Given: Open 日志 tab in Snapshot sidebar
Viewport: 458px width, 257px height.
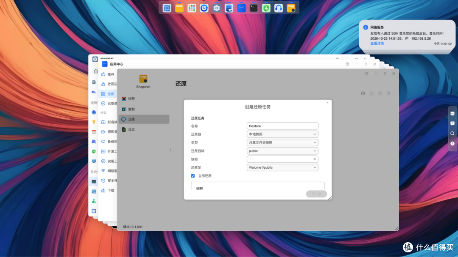Looking at the screenshot, I should tap(144, 129).
